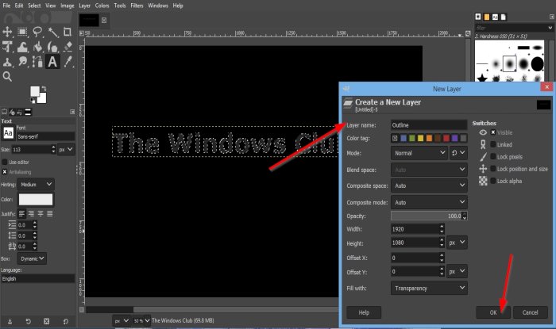Select the Color Picker eyedropper tool
This screenshot has width=556, height=329.
pos(68,62)
